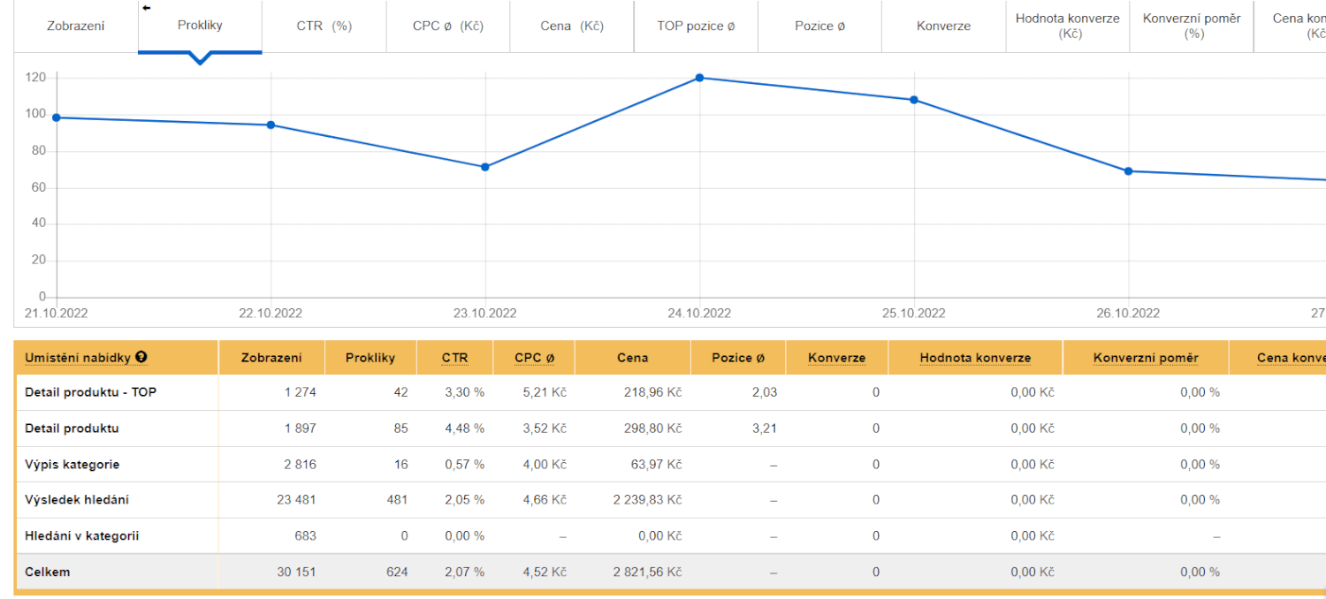1326x599 pixels.
Task: Select the CTR (%) chart tab
Action: 324,27
